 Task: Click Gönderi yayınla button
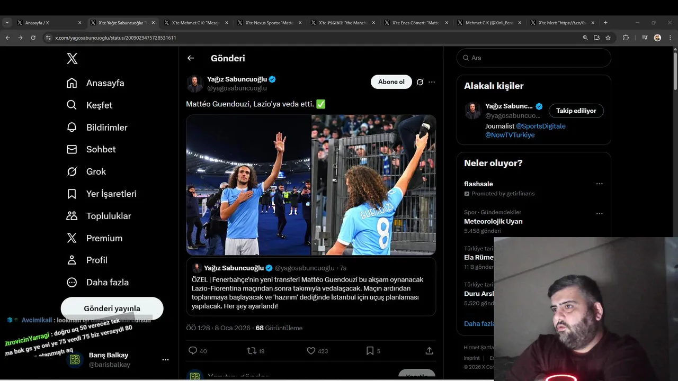(112, 309)
